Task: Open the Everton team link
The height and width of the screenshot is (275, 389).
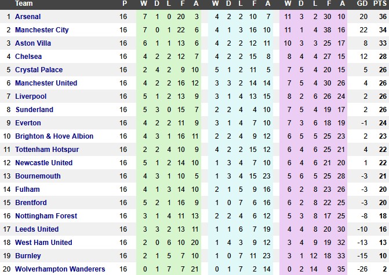Action: (x=28, y=122)
